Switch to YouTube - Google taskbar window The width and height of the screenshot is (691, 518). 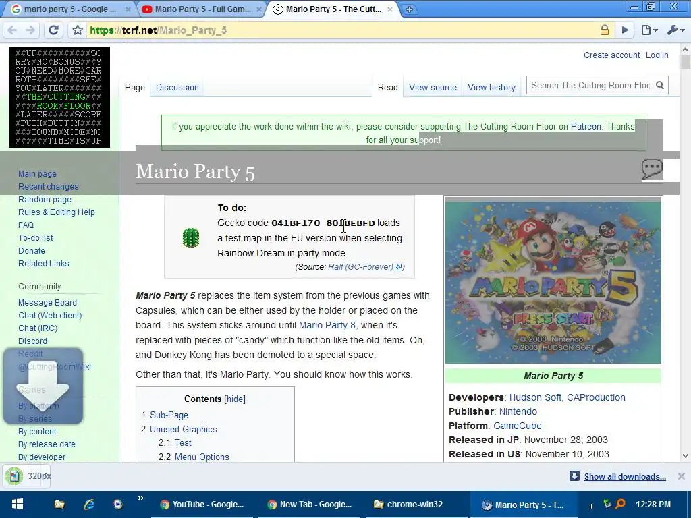(202, 505)
